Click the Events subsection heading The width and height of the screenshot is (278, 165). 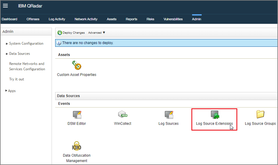pos(64,104)
